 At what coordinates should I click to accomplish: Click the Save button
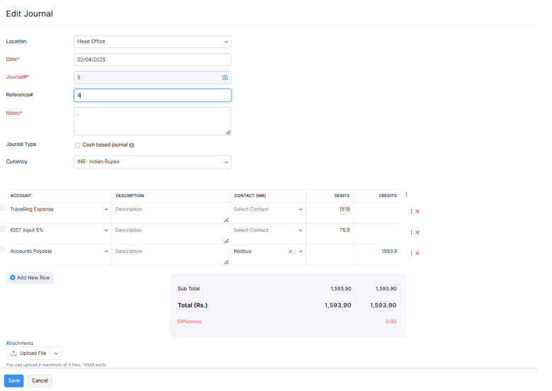[13, 380]
